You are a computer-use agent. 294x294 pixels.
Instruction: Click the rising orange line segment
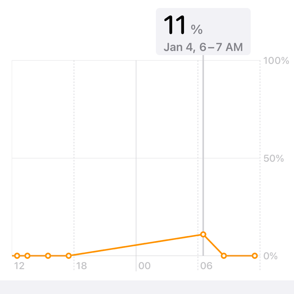[x=136, y=245]
